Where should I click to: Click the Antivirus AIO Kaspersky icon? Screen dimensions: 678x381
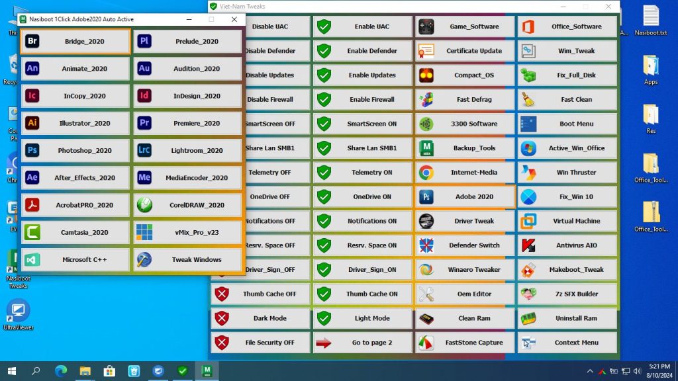click(528, 245)
